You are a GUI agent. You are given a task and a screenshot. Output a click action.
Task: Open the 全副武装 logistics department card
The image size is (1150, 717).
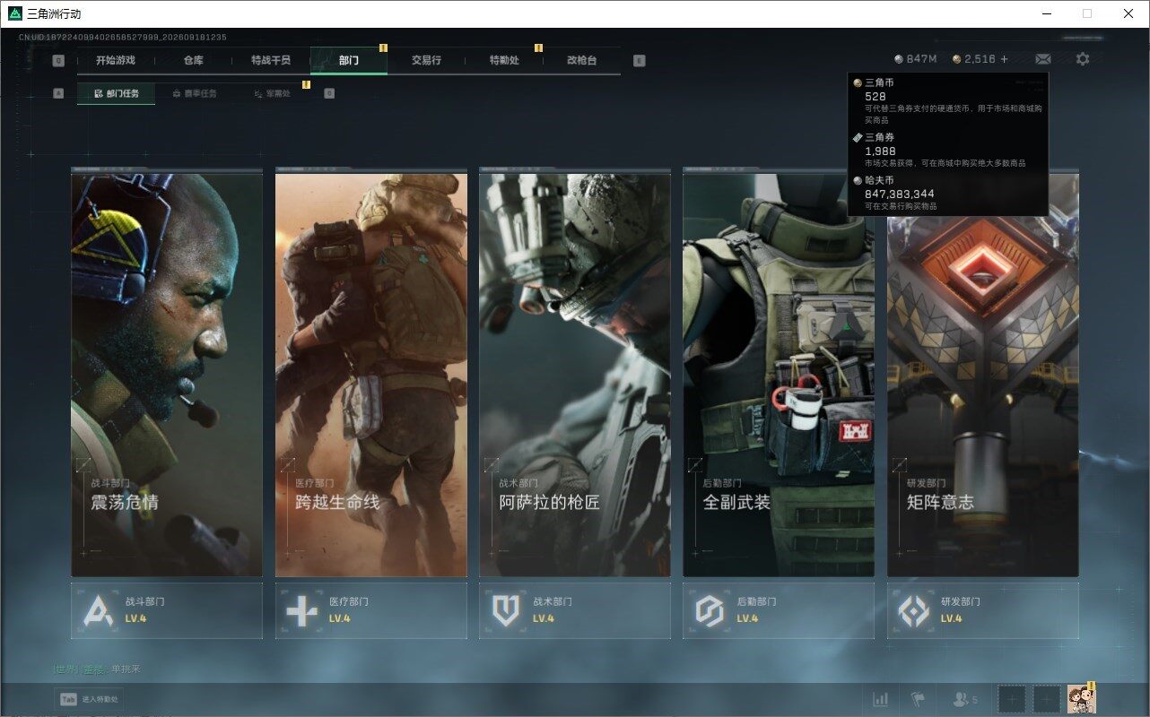779,375
